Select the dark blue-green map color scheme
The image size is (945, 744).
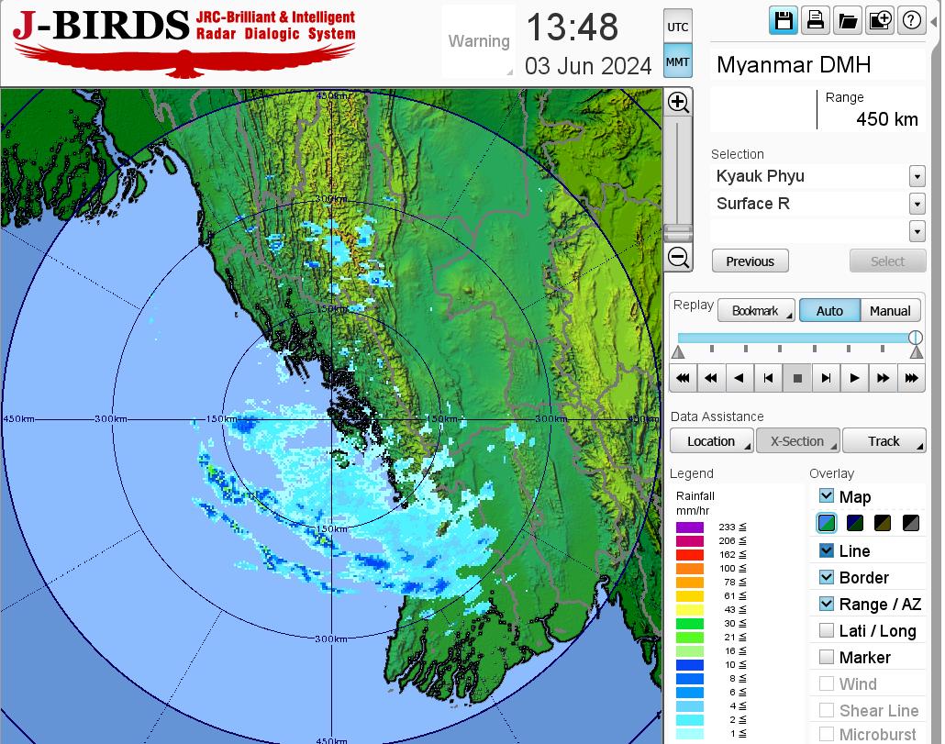pos(855,524)
